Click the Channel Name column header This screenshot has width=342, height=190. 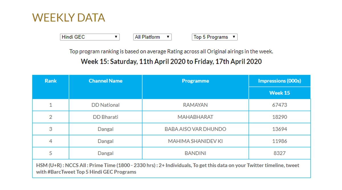tap(105, 81)
